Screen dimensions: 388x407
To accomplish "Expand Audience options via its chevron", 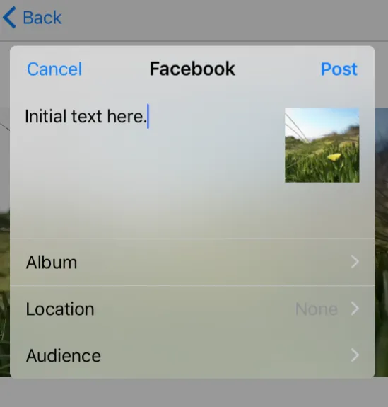I will (355, 355).
